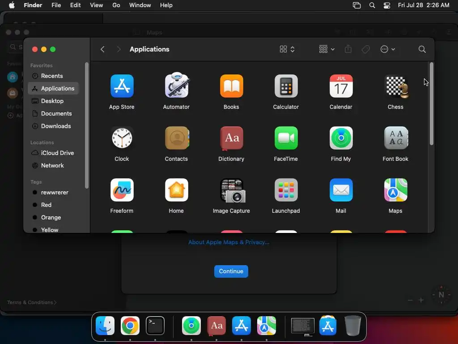Viewport: 458px width, 344px height.
Task: Open the File menu
Action: click(56, 5)
